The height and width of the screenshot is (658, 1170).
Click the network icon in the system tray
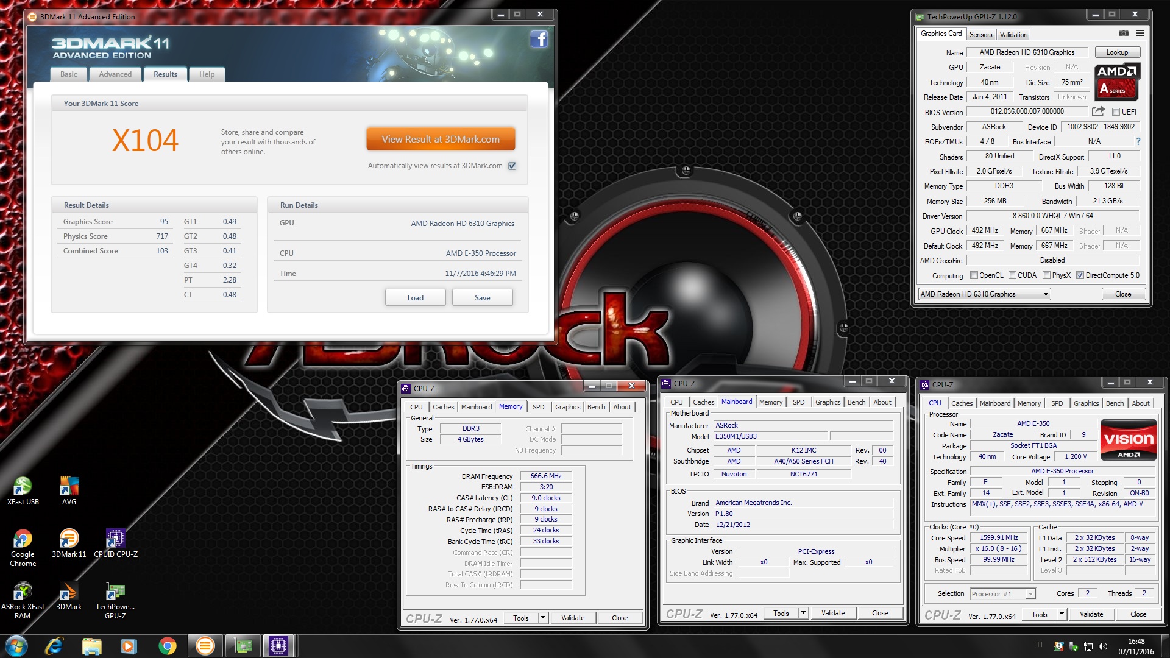1088,646
